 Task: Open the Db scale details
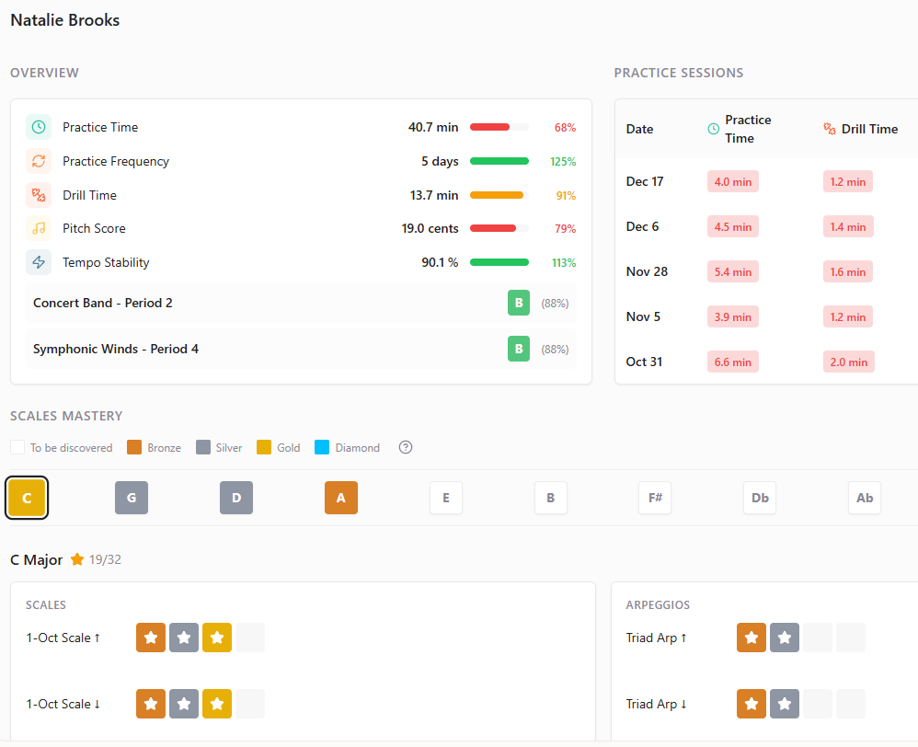click(760, 497)
